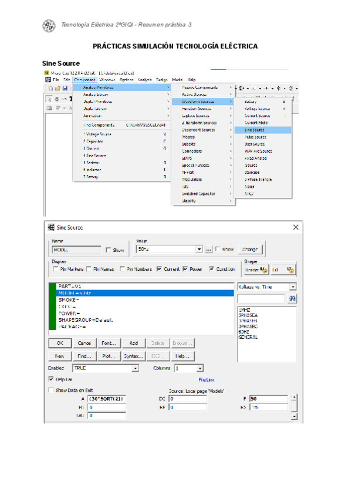Click the Open file folder icon in toolbar
The height and width of the screenshot is (498, 352).
(x=57, y=88)
